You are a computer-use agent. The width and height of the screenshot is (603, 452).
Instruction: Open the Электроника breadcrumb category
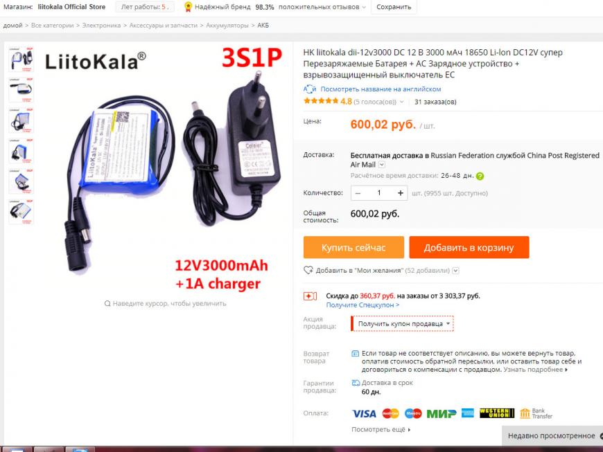[101, 26]
